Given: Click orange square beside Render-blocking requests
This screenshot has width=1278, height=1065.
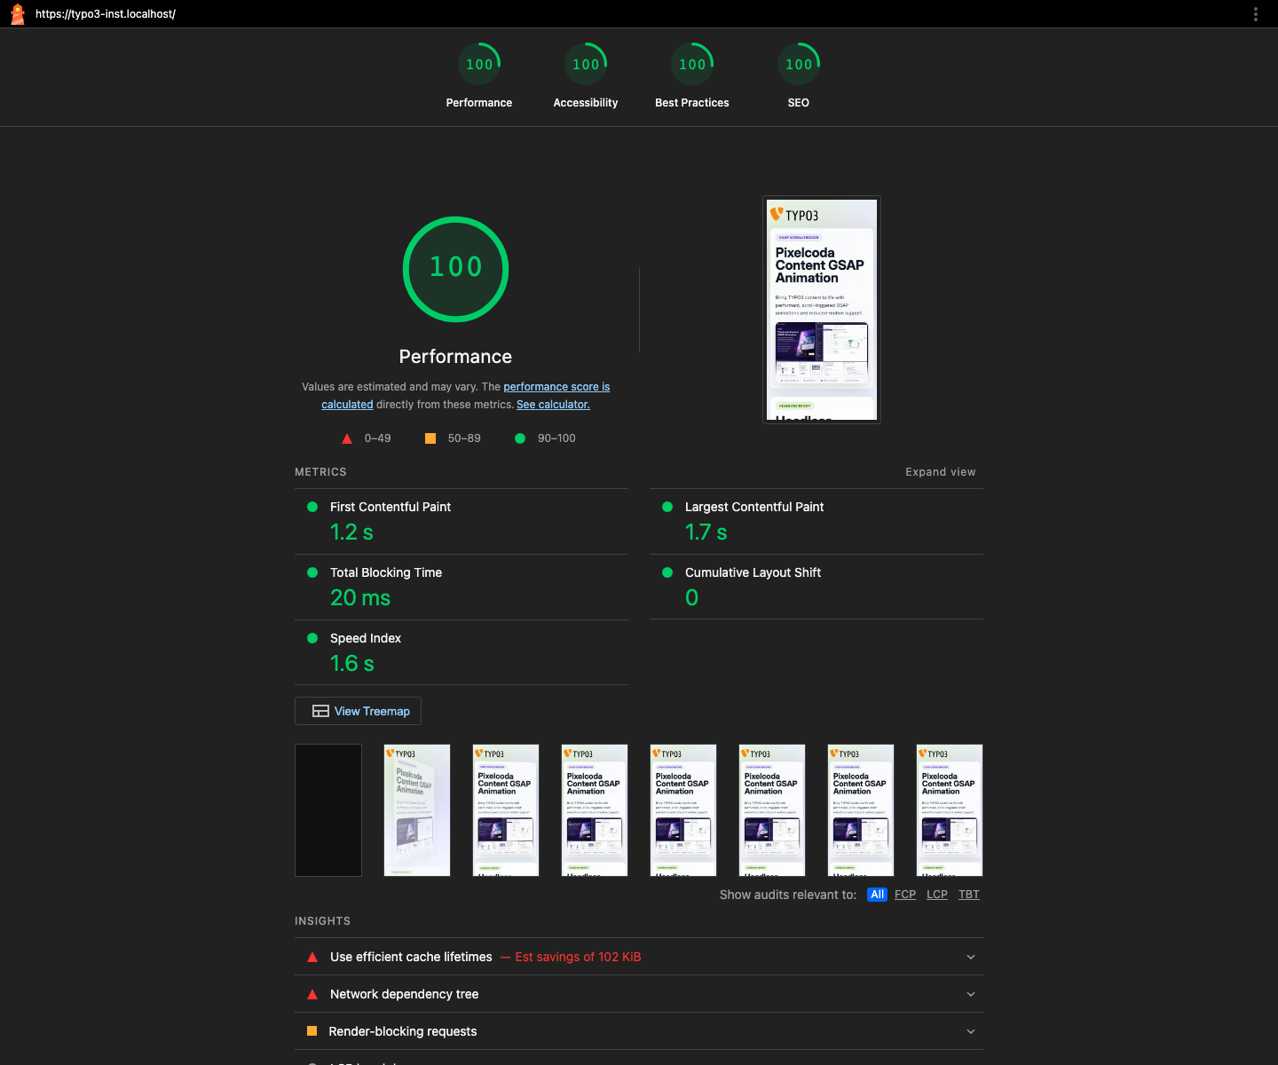Looking at the screenshot, I should click(x=312, y=1031).
